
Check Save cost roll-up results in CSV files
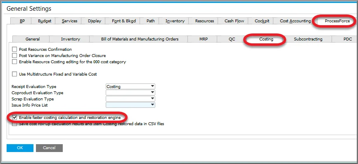click(x=14, y=124)
